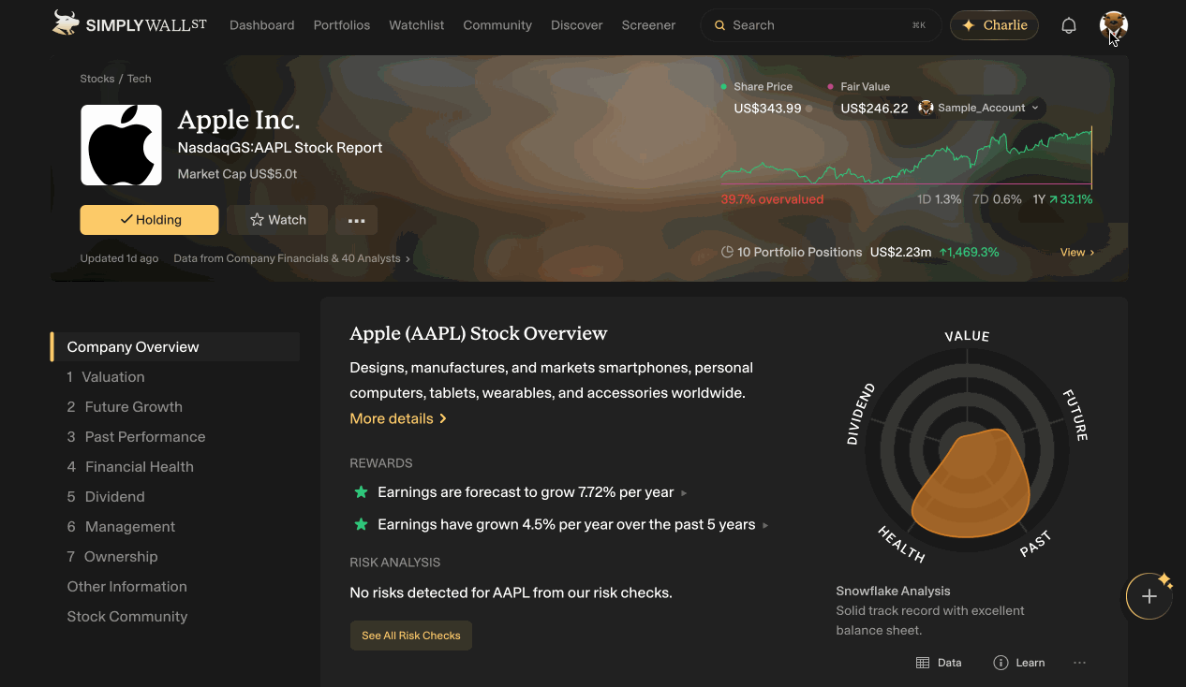Screen dimensions: 1186x687
Task: Navigate to the Stocks breadcrumb
Action: coord(97,79)
